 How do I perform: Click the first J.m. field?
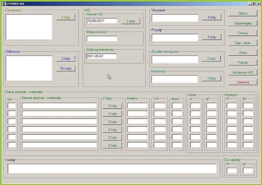point(160,106)
